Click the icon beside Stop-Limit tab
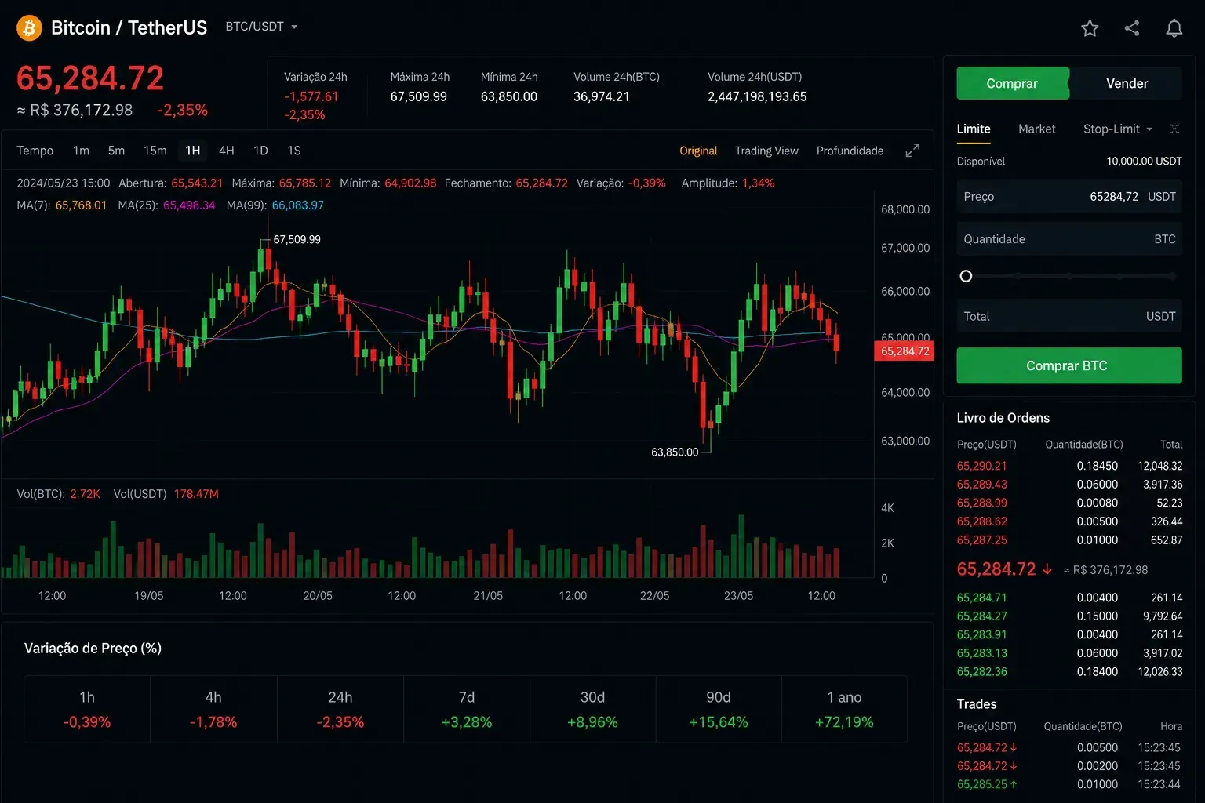1205x803 pixels. coord(1174,129)
